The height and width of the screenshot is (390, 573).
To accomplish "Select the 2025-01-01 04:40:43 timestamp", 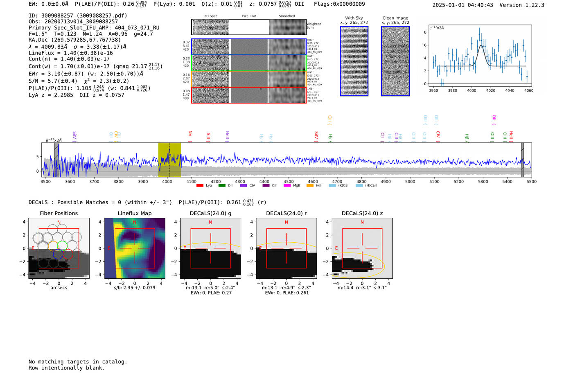I will [463, 5].
